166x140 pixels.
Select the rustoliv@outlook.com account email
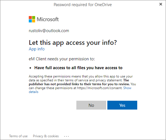(x=49, y=31)
